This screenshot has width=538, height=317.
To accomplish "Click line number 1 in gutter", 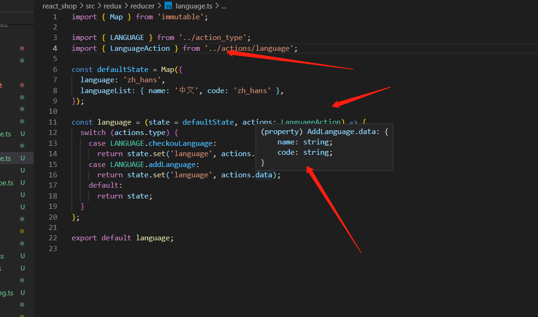I will (x=55, y=17).
